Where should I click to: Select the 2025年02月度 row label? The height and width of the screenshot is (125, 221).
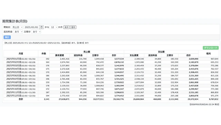tap(21, 62)
